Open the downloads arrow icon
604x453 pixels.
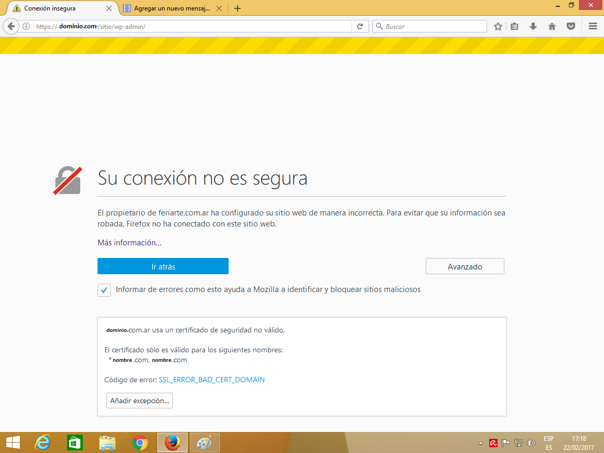pos(533,26)
